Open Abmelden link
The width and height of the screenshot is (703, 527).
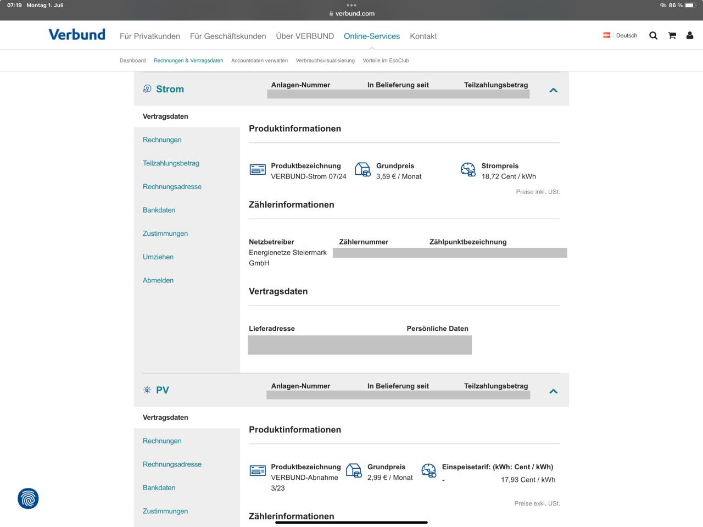(x=158, y=280)
